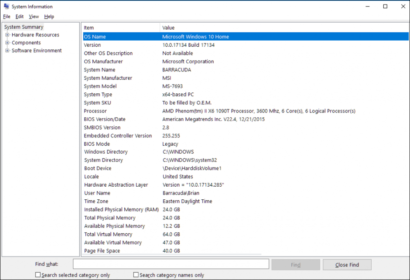Image resolution: width=410 pixels, height=280 pixels.
Task: Click the Find button
Action: 296,264
